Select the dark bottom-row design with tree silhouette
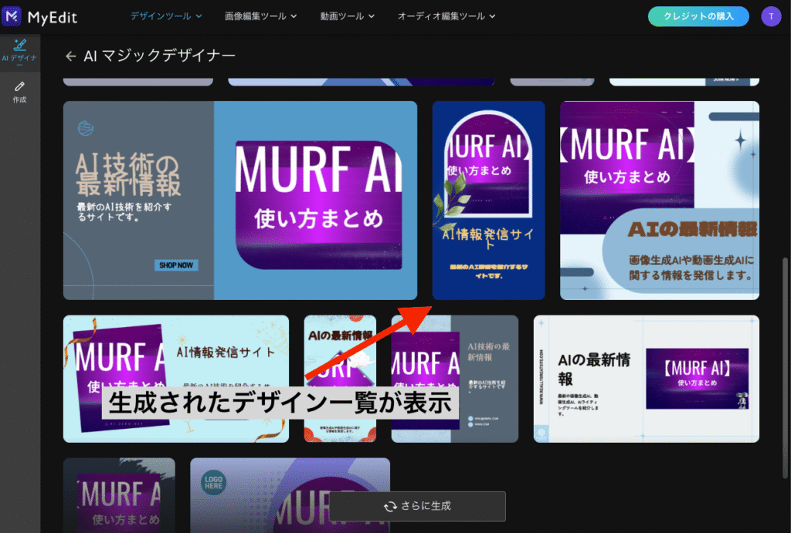Viewport: 791px width, 533px height. click(x=119, y=495)
